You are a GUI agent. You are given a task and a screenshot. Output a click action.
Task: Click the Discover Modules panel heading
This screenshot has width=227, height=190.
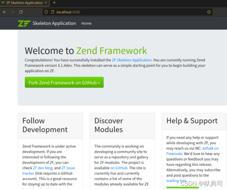coord(109,125)
